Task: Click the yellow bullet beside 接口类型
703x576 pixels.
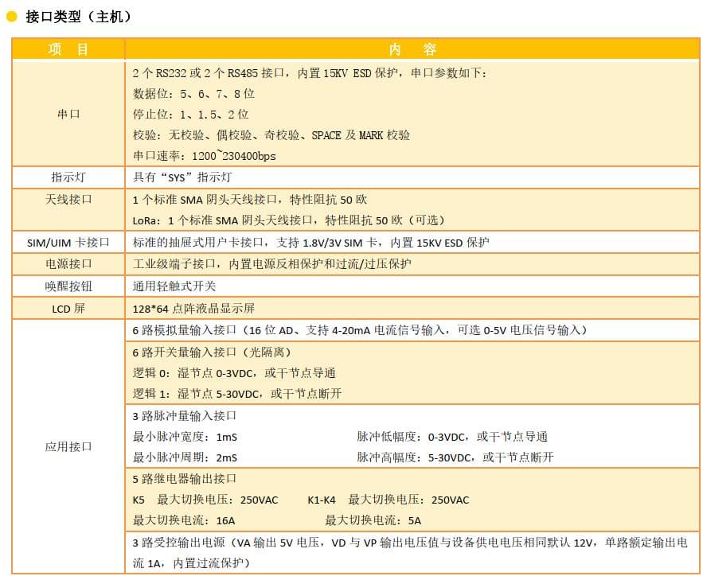Action: (12, 17)
